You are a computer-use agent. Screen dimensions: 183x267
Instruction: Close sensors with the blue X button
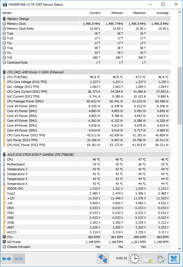174,259
